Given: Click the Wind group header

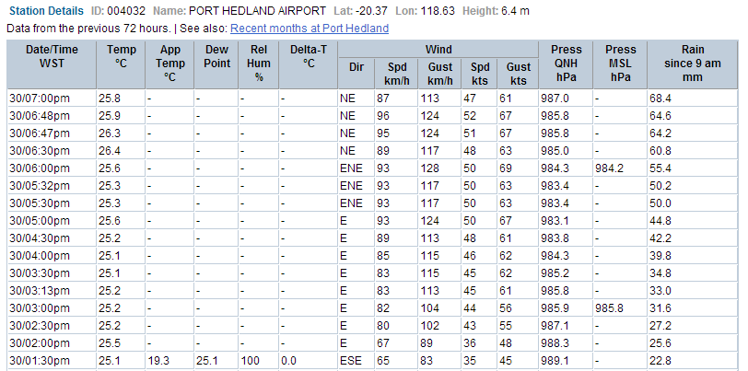Looking at the screenshot, I should (438, 48).
